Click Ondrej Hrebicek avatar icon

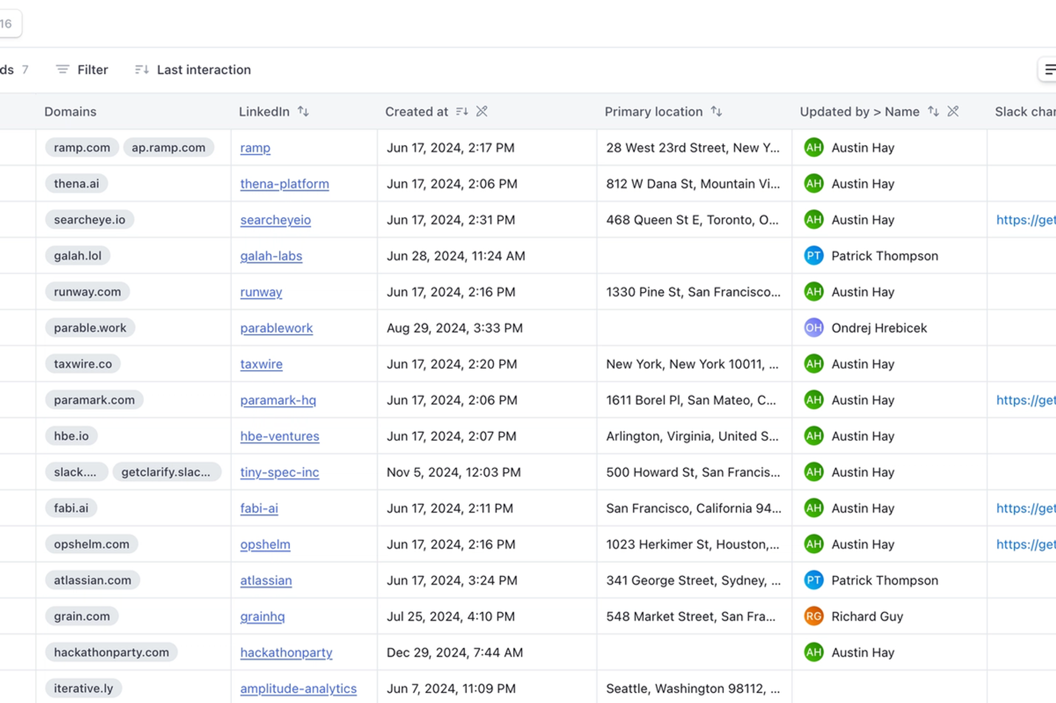(814, 328)
